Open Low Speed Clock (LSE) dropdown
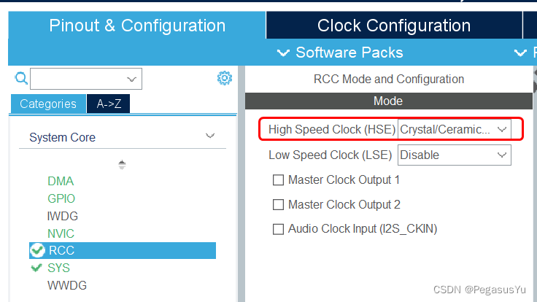Image resolution: width=537 pixels, height=302 pixels. click(454, 155)
